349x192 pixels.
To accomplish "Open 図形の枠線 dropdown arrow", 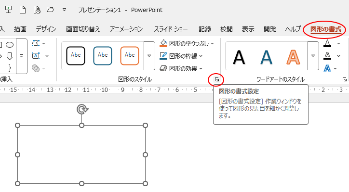I will [201, 56].
